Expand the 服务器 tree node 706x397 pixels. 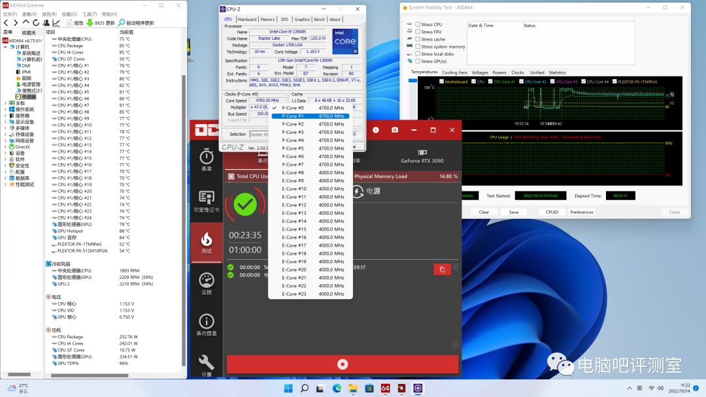(x=5, y=116)
